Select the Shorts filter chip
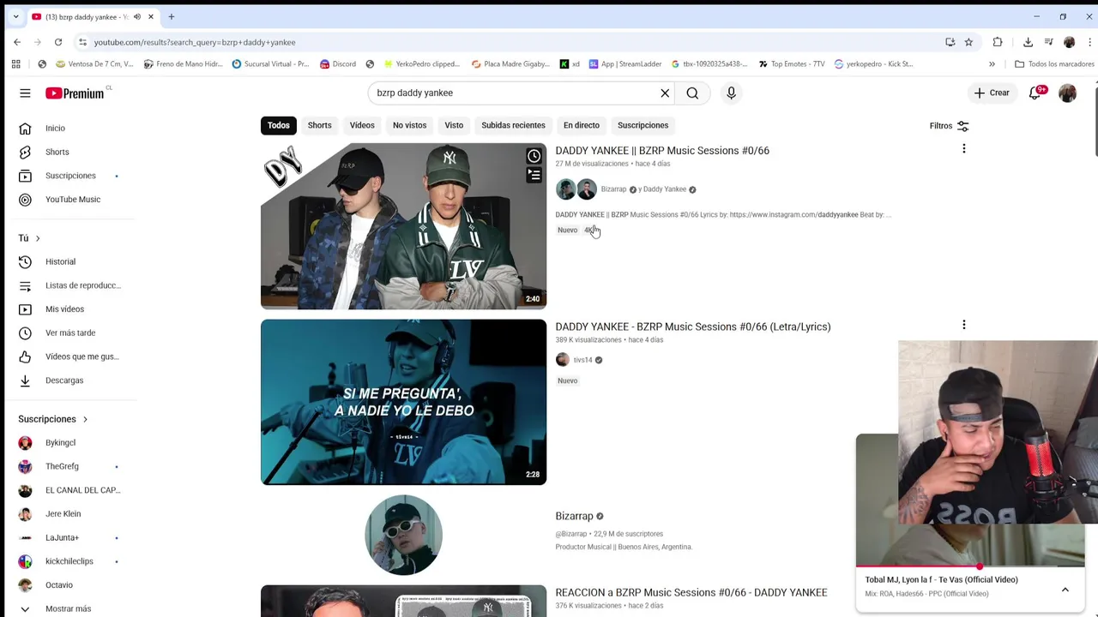Viewport: 1098px width, 617px height. [319, 125]
